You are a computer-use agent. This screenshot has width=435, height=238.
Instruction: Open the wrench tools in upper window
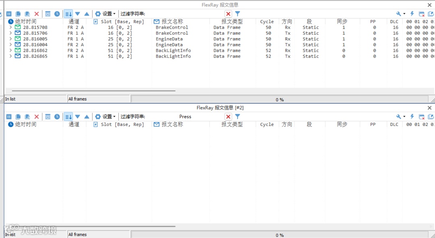pos(399,14)
